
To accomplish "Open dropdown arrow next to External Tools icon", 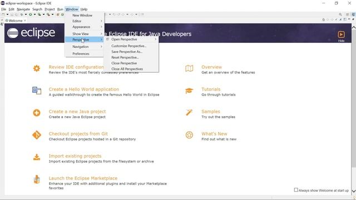I will pos(52,14).
